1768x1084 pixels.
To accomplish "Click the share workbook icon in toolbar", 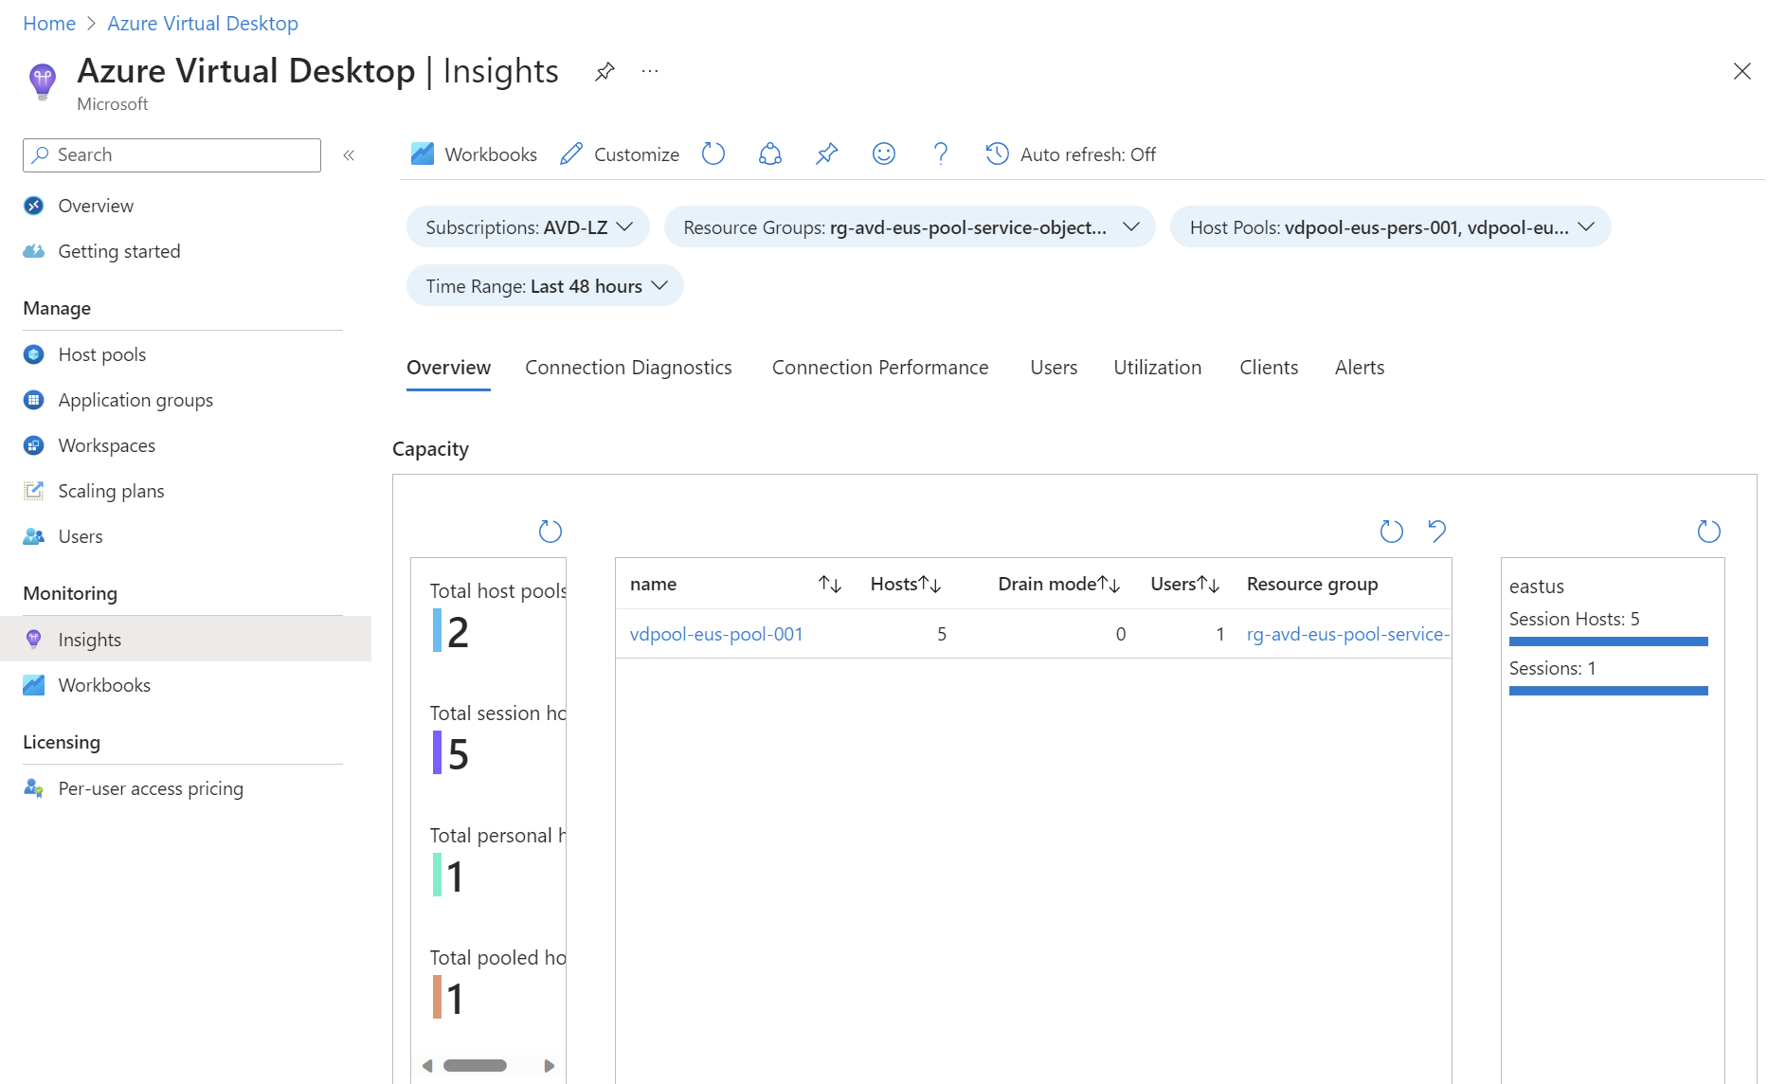I will 770,154.
